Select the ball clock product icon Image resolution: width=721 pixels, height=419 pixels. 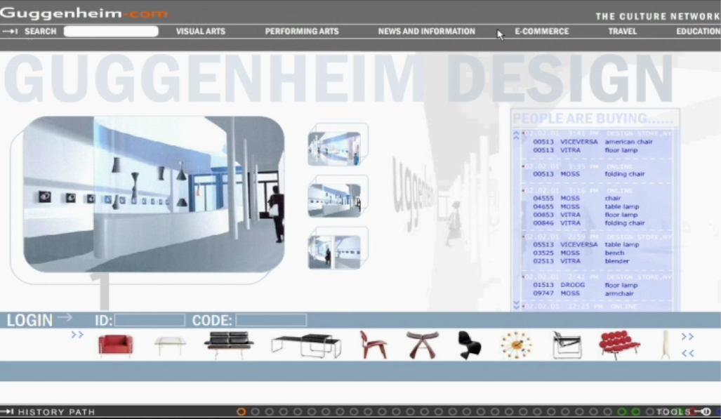pyautogui.click(x=517, y=343)
